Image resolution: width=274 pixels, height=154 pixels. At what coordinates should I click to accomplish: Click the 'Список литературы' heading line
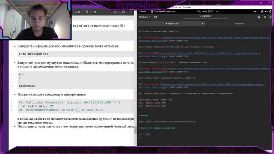tap(157, 128)
